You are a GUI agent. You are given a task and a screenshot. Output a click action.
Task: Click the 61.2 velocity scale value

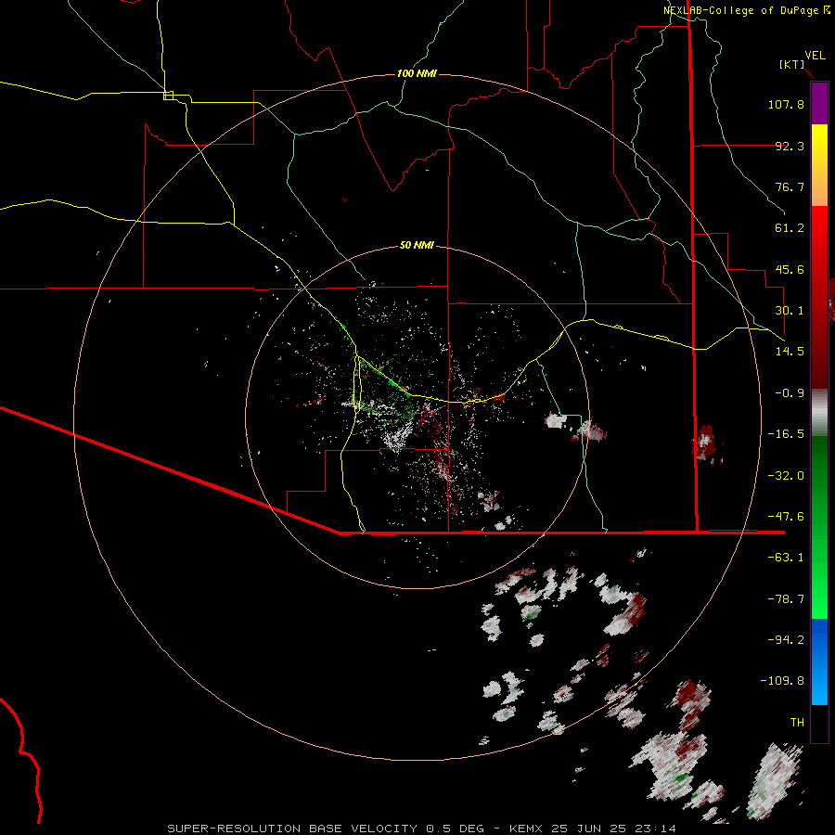pyautogui.click(x=790, y=228)
